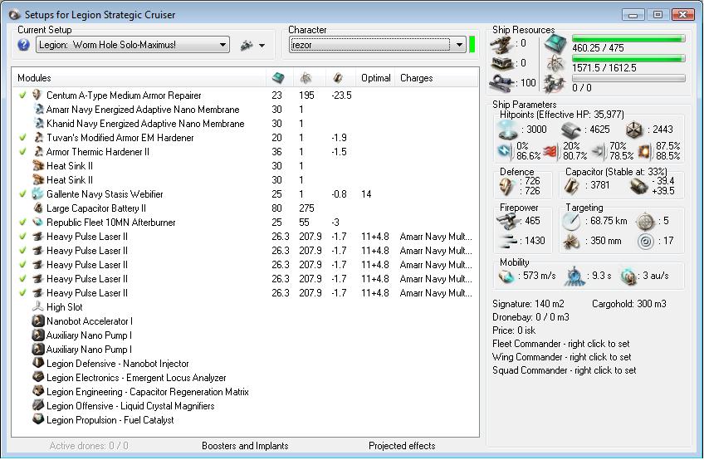Click the CPU column header icon
The width and height of the screenshot is (704, 460).
[278, 78]
